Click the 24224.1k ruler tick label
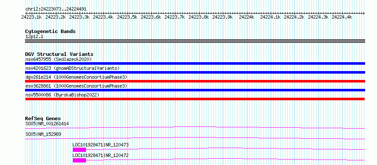This screenshot has height=165, width=377. (x=270, y=17)
